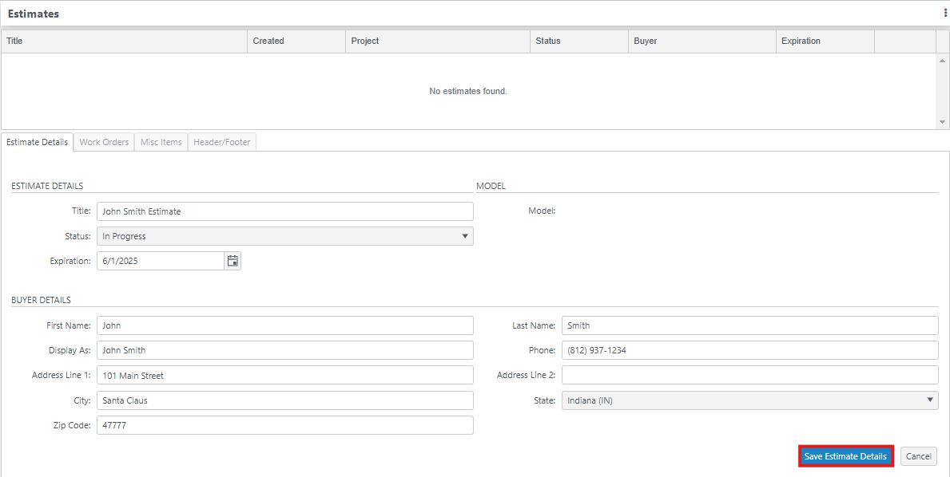Click the MODEL section heading

[x=491, y=186]
